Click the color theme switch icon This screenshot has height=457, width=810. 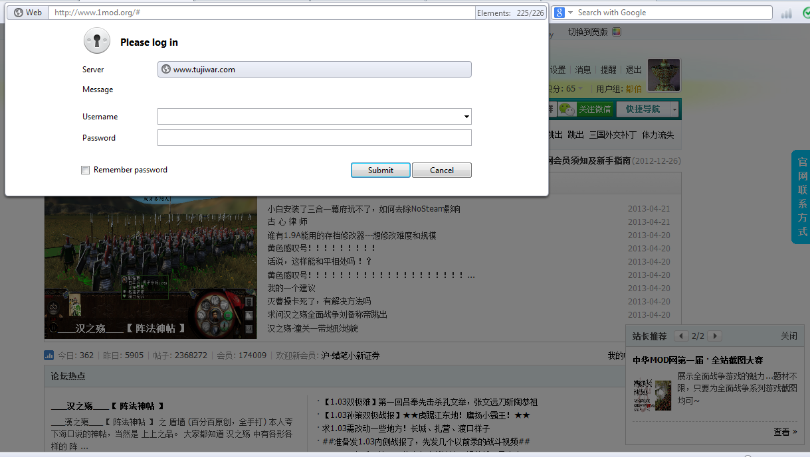[617, 32]
